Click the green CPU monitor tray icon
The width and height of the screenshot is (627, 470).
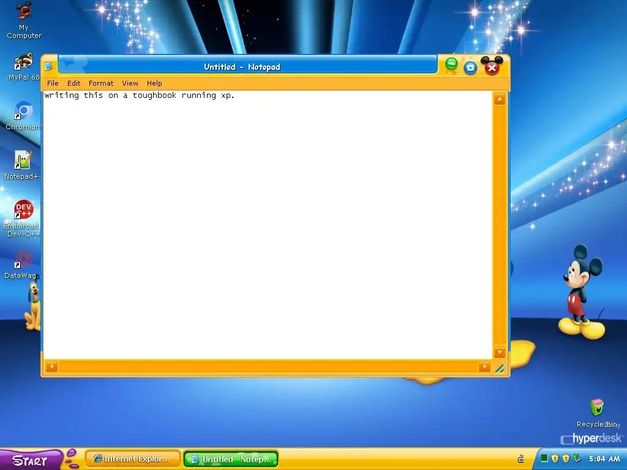(x=544, y=458)
